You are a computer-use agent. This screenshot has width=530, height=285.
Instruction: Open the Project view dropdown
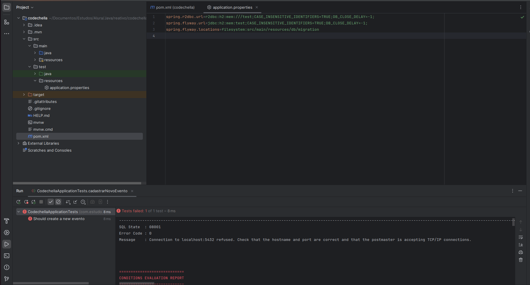(25, 7)
